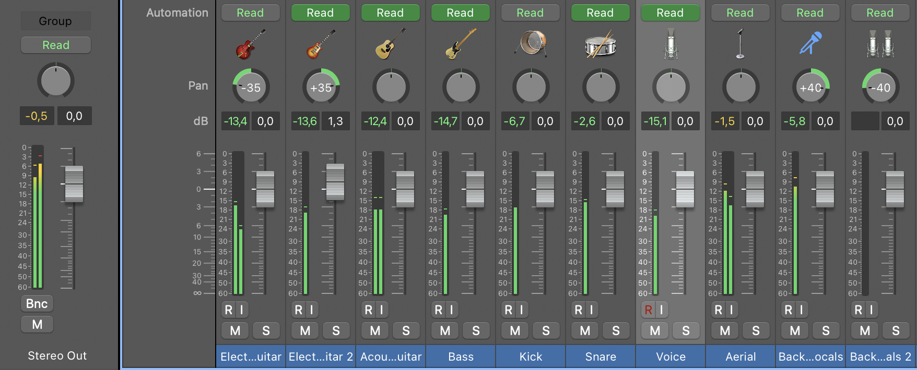Open the Group slot on Stereo Out
Image resolution: width=917 pixels, height=370 pixels.
point(55,21)
